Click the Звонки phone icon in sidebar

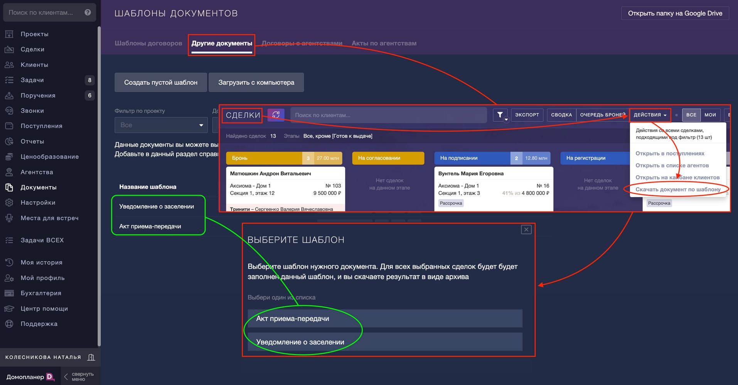9,111
